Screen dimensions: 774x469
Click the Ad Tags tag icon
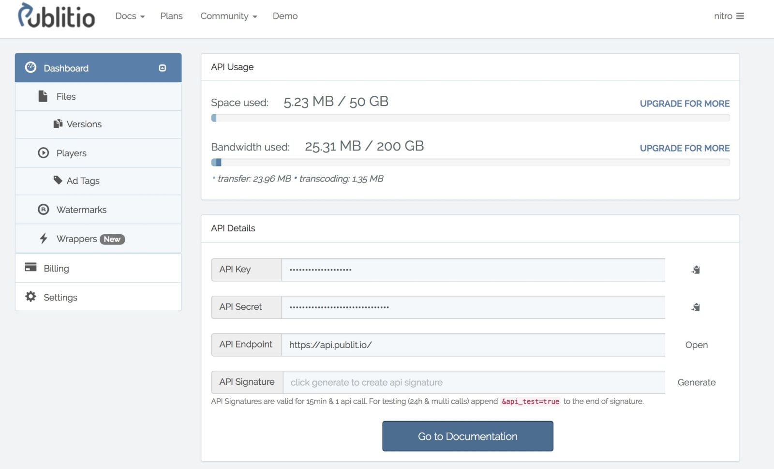click(58, 180)
